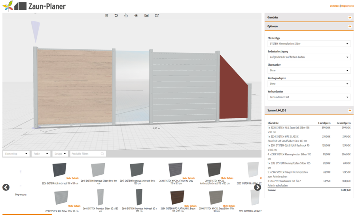The height and width of the screenshot is (220, 356).
Task: Click the 2235 SYSTEM ALU Zaun-Set list row
Action: [309, 130]
